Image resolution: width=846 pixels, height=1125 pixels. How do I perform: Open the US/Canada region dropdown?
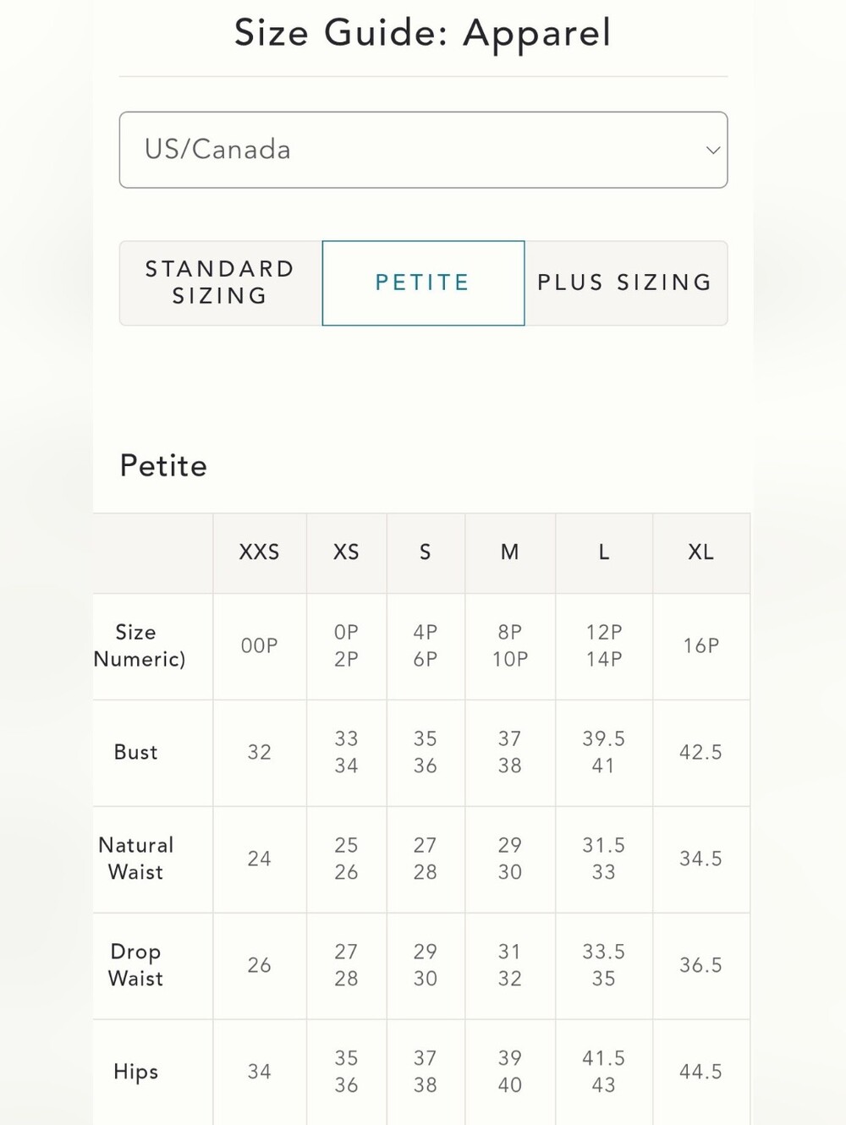[423, 150]
